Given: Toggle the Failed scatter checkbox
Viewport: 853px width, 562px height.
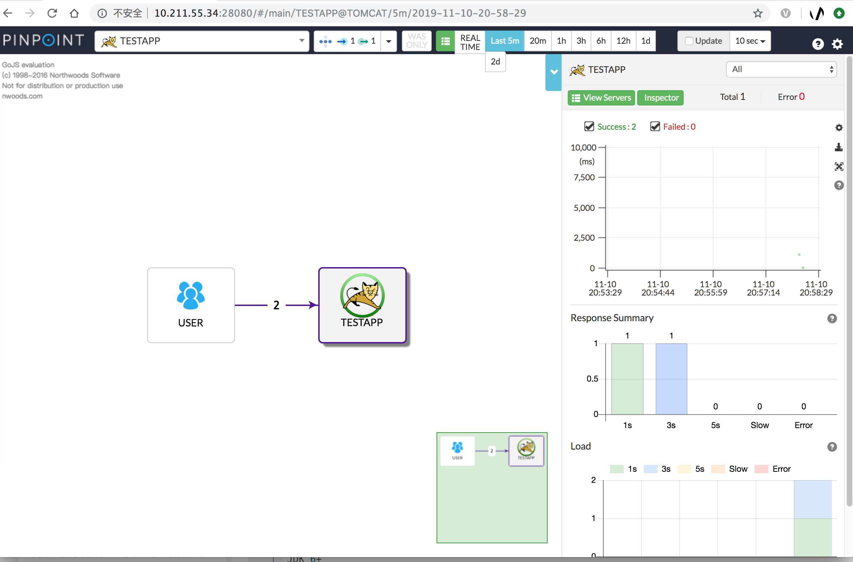Looking at the screenshot, I should (655, 127).
